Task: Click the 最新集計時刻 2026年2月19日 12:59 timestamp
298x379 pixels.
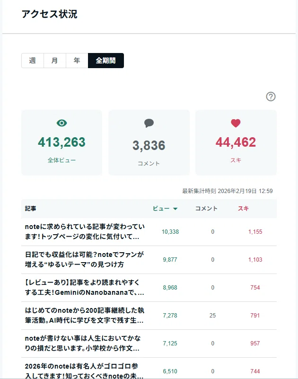Action: click(228, 191)
